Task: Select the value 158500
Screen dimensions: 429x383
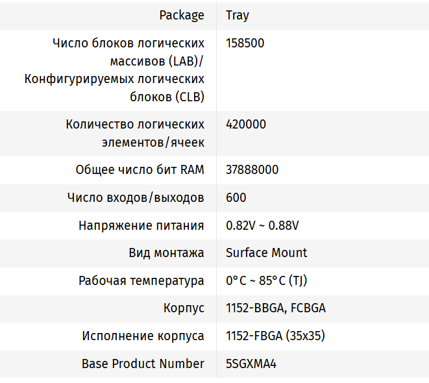Action: point(245,43)
